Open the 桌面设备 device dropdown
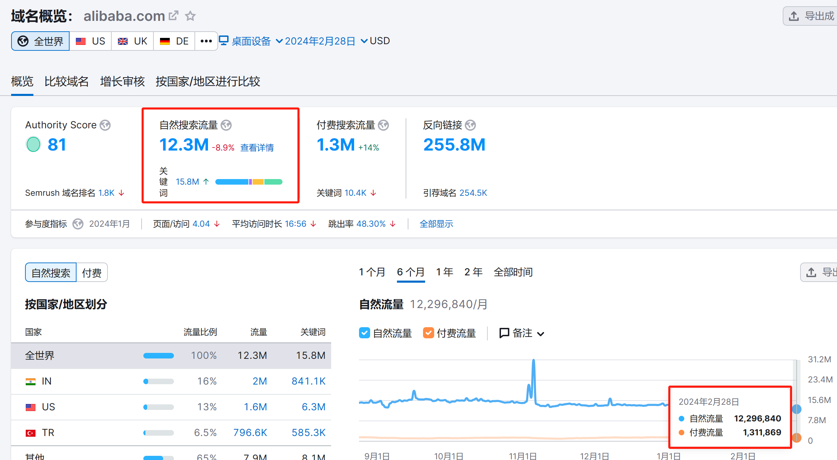 pyautogui.click(x=250, y=41)
